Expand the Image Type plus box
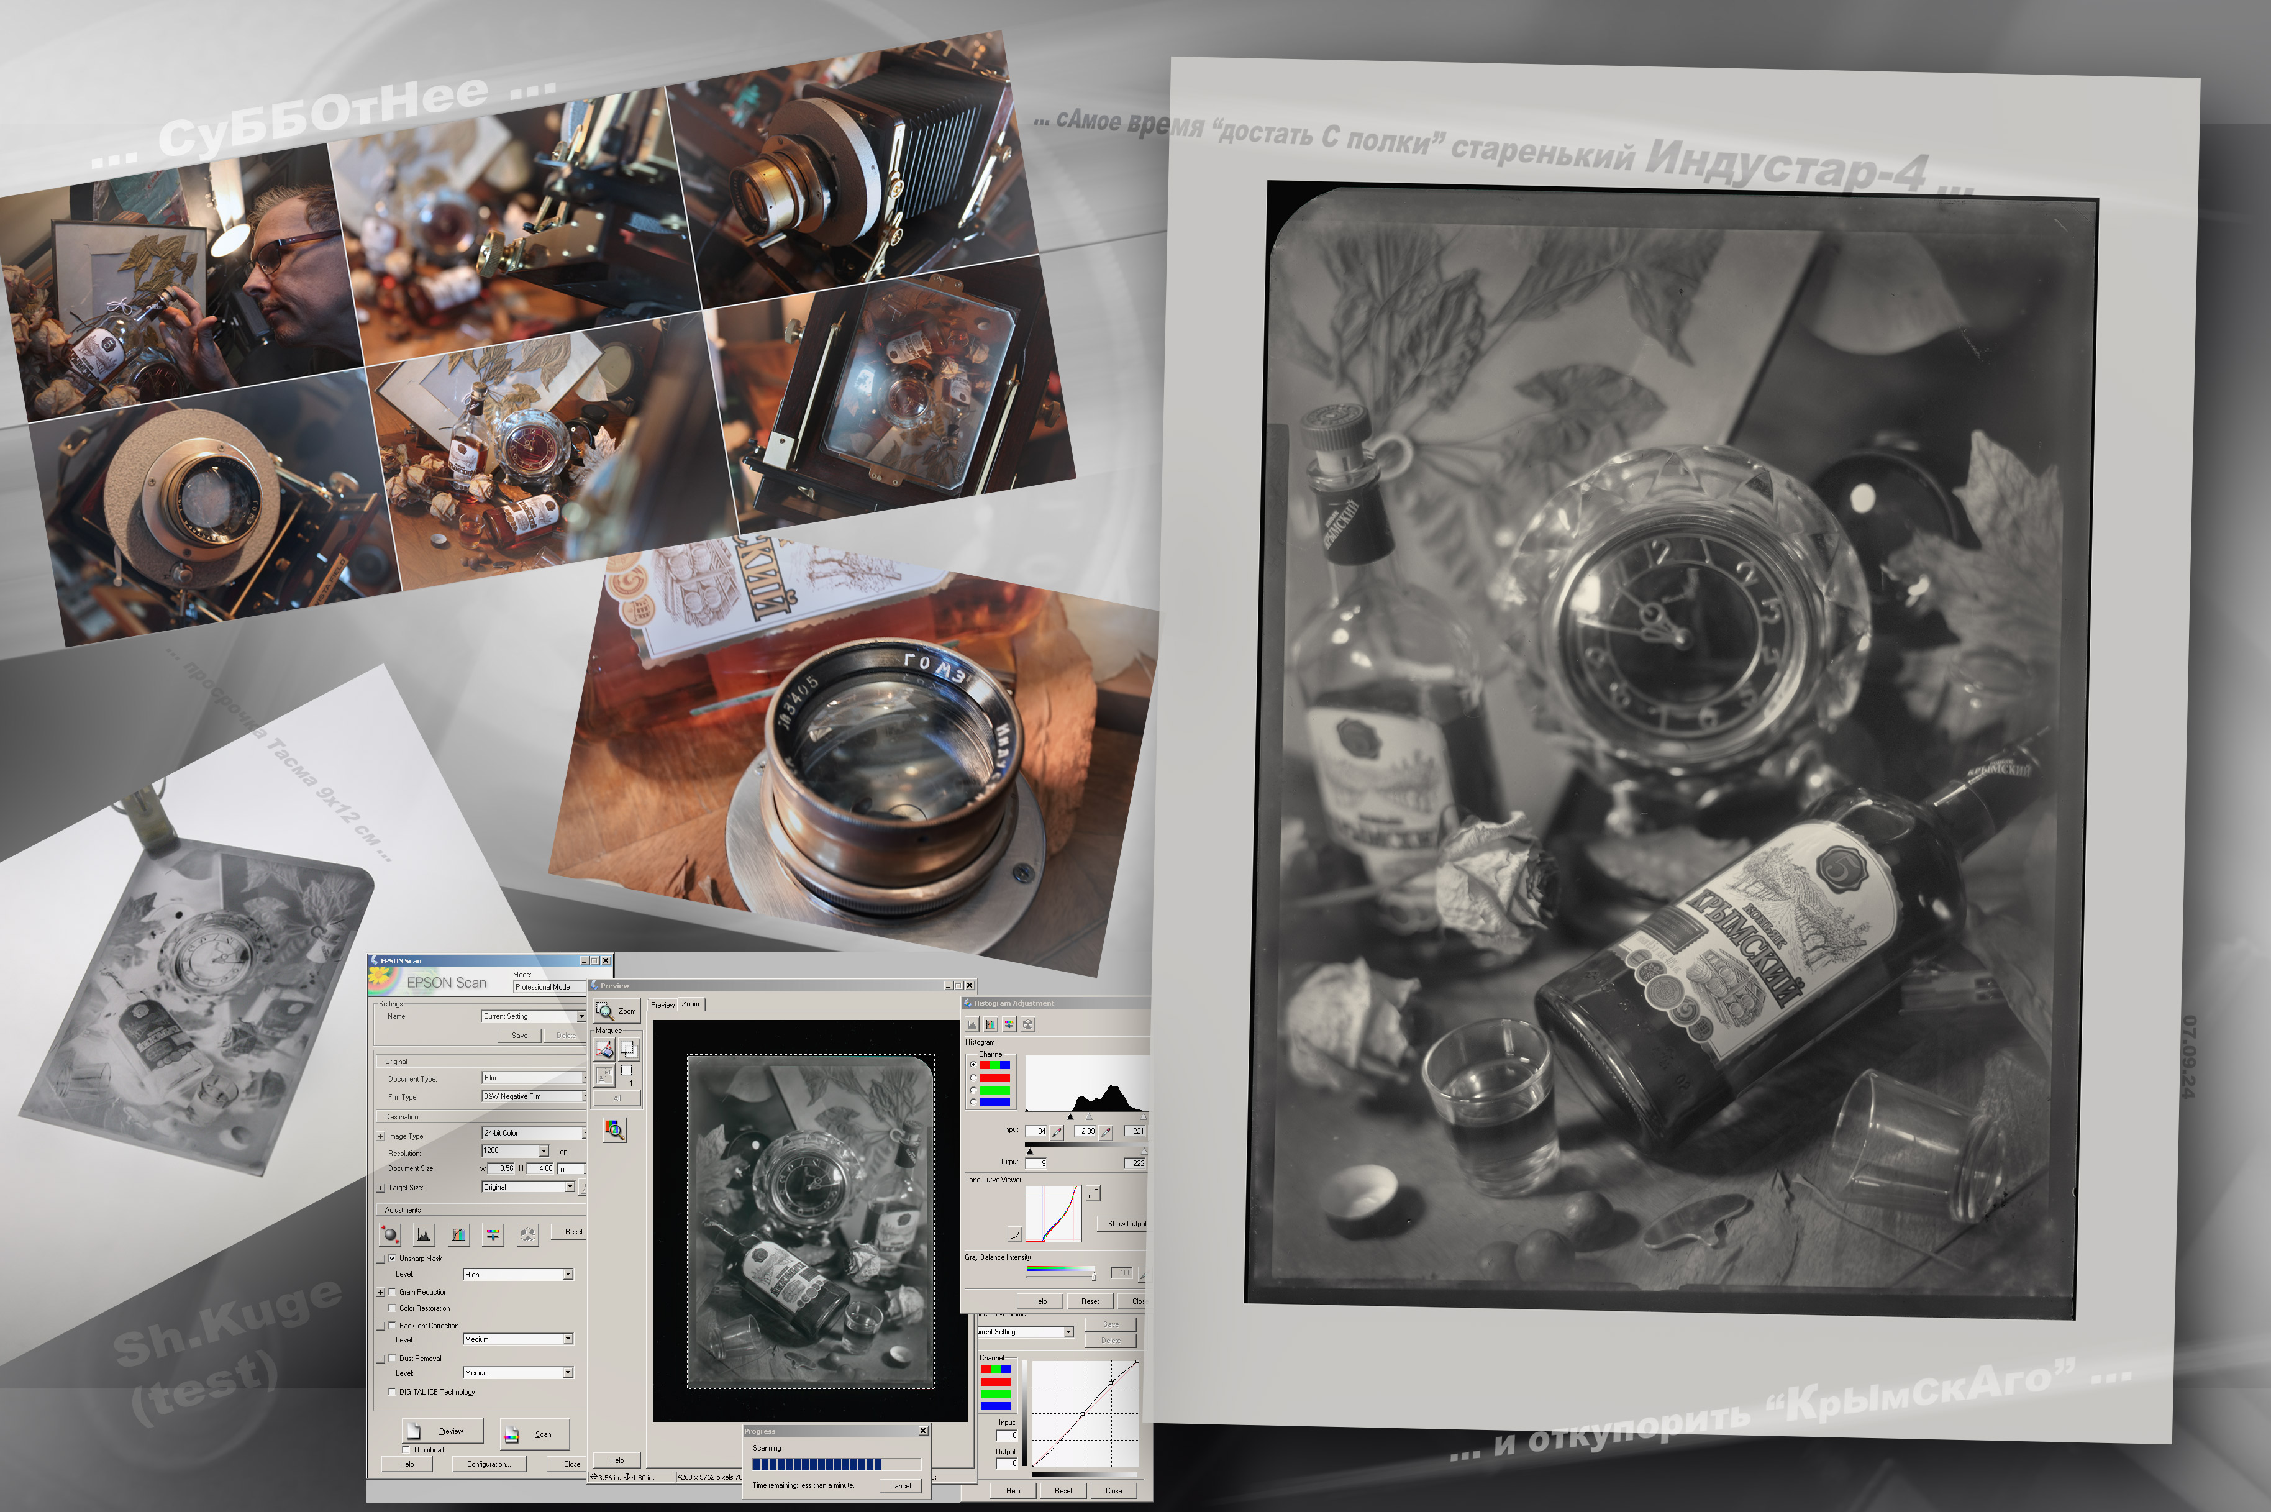 click(381, 1137)
